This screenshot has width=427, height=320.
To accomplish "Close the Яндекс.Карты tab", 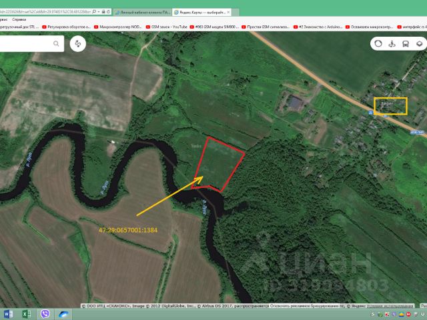I will [x=228, y=12].
